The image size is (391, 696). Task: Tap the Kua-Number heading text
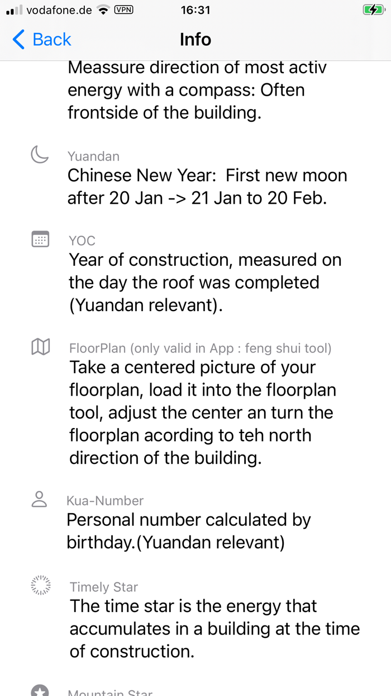coord(104,500)
